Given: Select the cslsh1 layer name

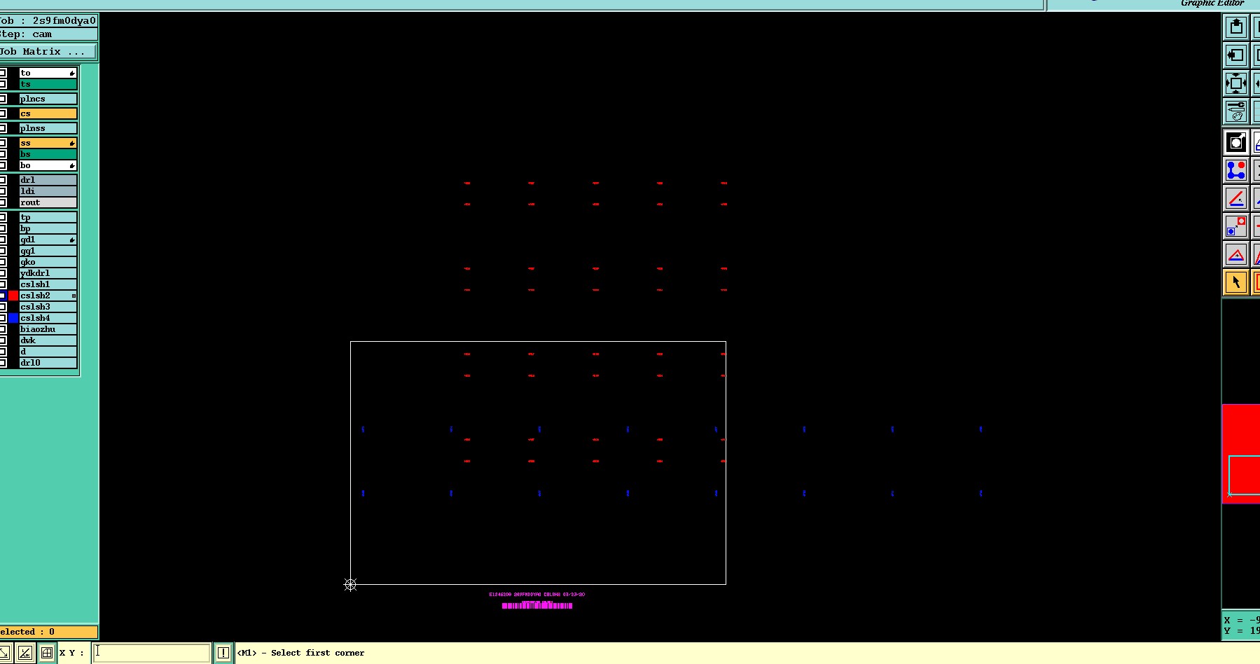Looking at the screenshot, I should (x=48, y=284).
